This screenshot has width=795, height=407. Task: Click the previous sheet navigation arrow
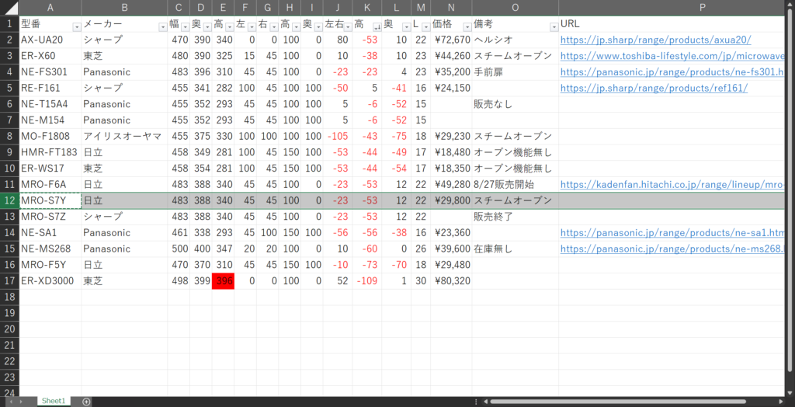tap(11, 402)
